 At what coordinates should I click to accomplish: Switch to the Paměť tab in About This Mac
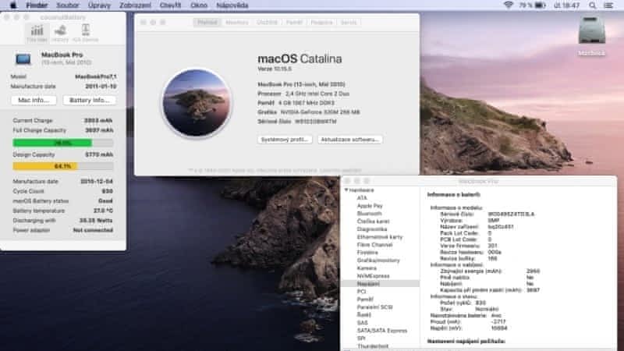294,23
